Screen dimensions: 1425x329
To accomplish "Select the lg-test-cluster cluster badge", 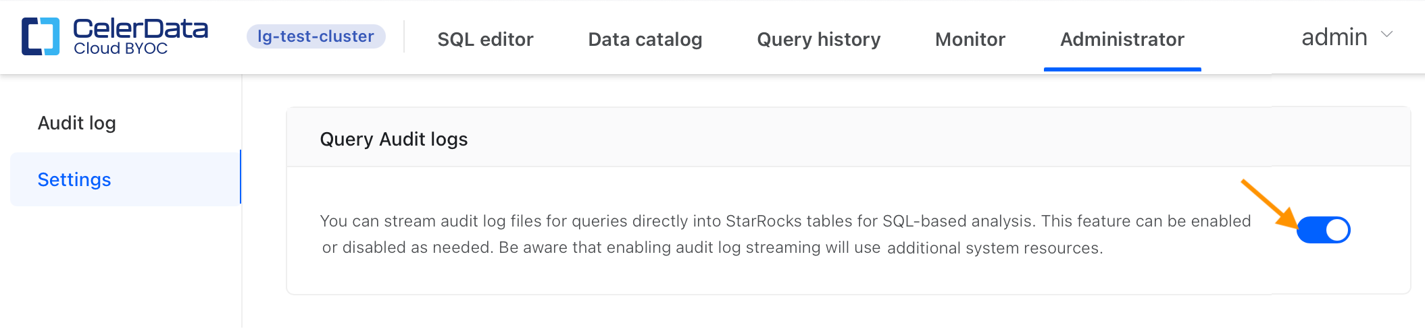I will pyautogui.click(x=316, y=36).
